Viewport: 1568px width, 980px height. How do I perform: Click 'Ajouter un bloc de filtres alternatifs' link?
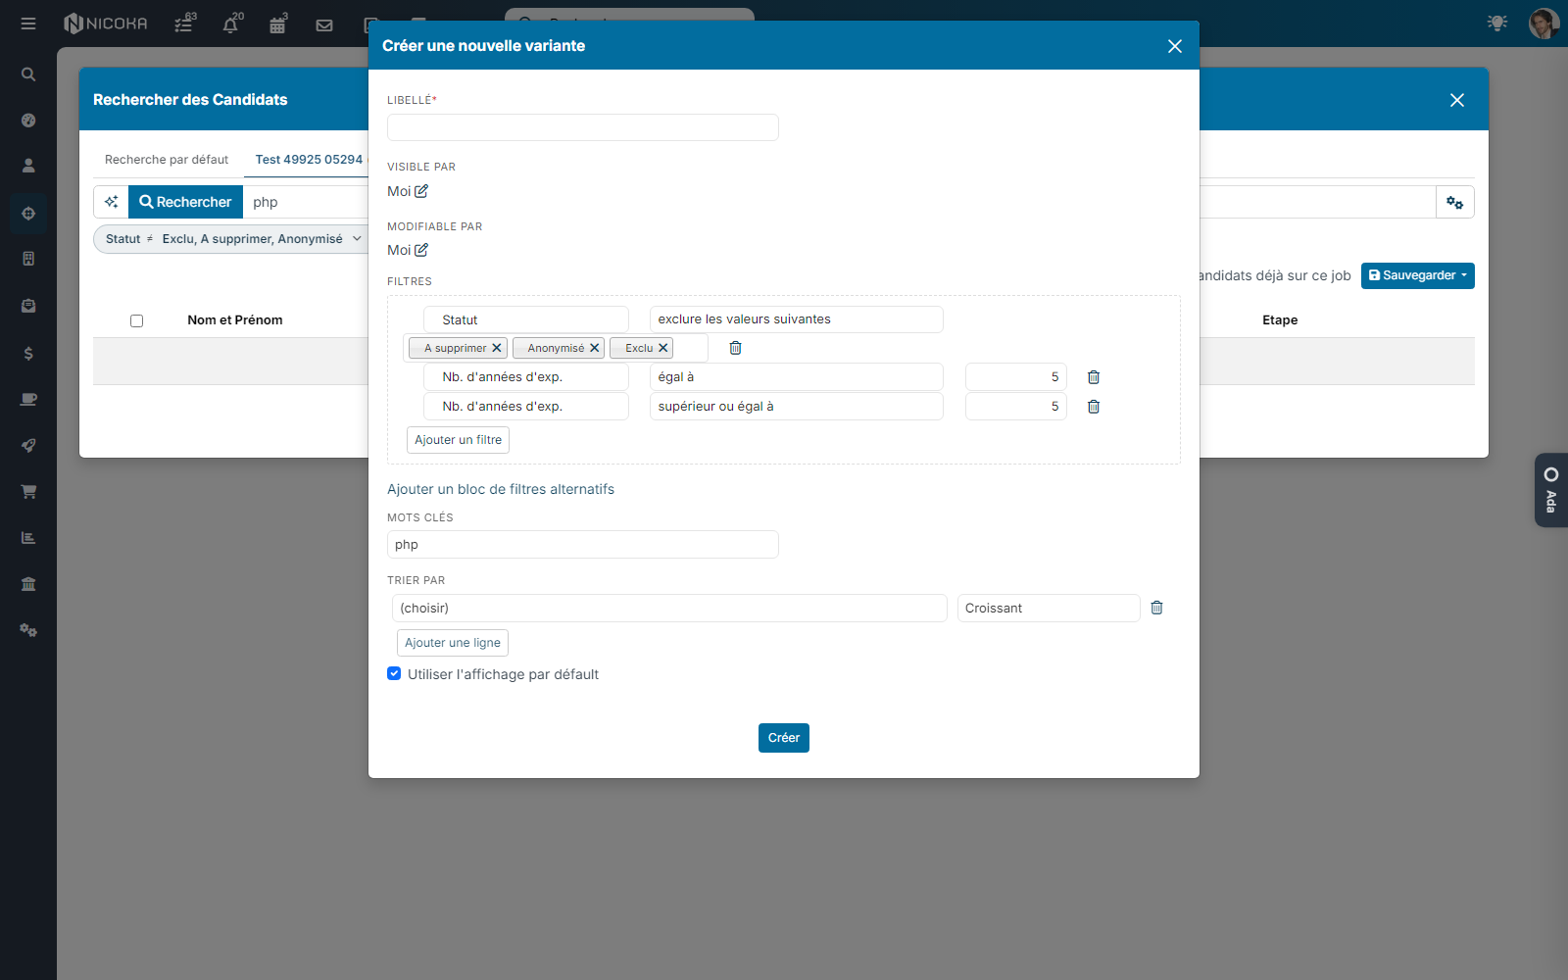coord(501,489)
